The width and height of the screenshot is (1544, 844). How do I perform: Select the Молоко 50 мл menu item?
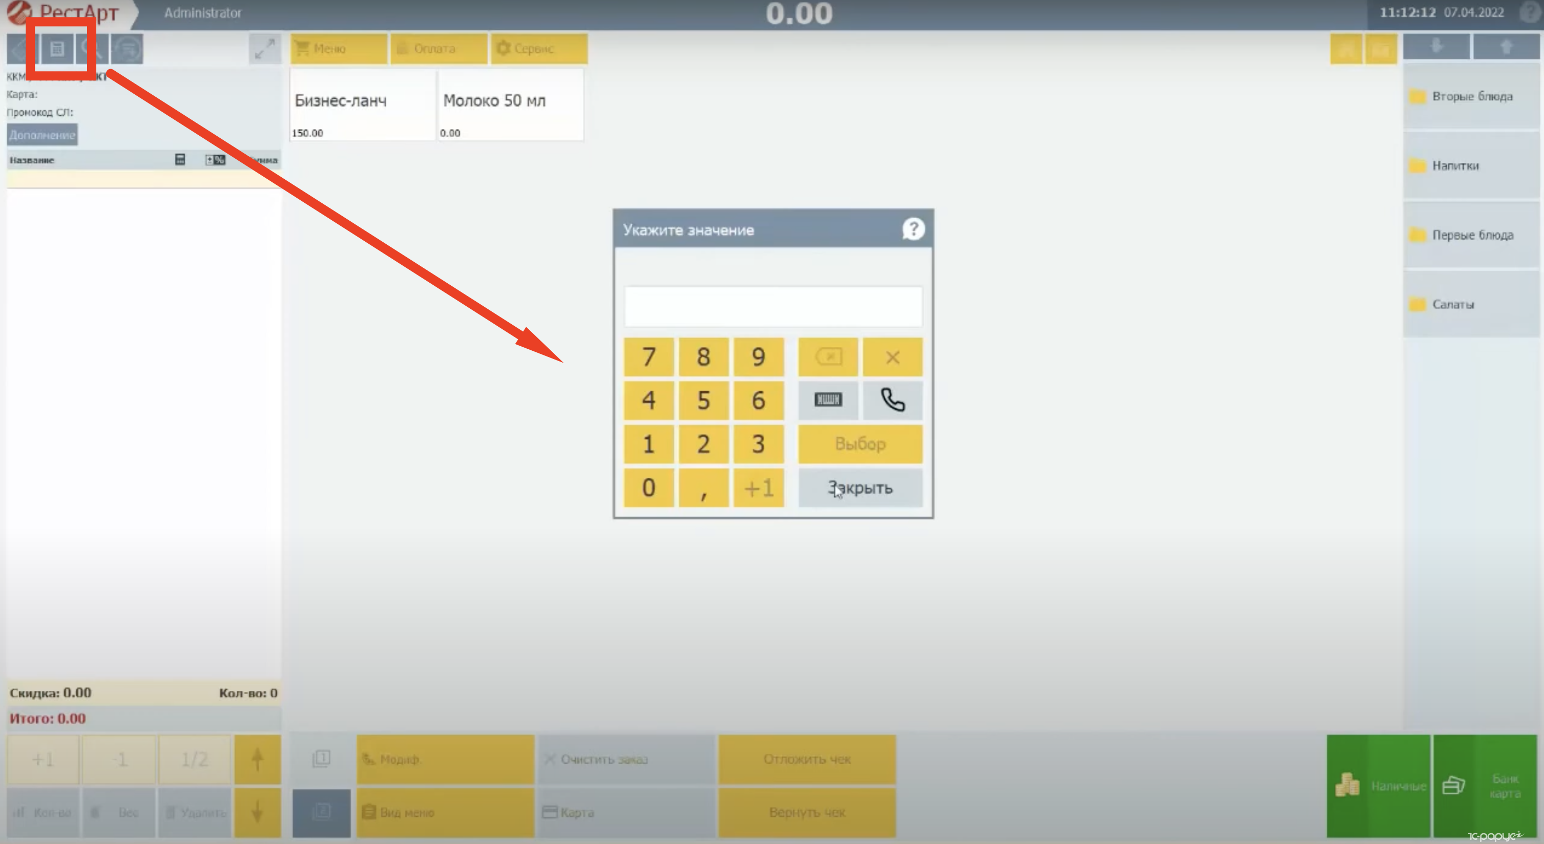511,105
